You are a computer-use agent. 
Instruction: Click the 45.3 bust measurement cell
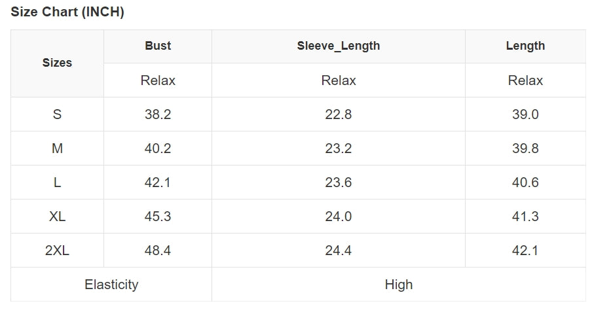tap(158, 217)
